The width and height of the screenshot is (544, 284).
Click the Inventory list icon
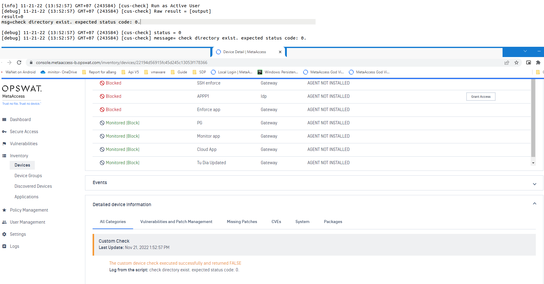4,156
